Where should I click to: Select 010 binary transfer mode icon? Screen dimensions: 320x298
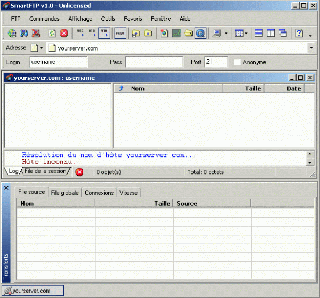pos(92,33)
